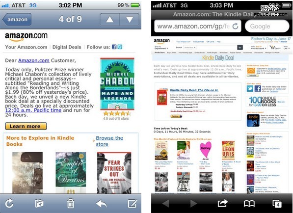Tap the Mail refresh icon
Screen dimensions: 293x213
click(x=9, y=203)
